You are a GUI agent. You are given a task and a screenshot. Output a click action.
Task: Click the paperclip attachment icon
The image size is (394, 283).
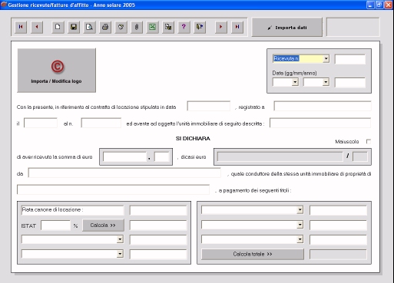point(137,27)
